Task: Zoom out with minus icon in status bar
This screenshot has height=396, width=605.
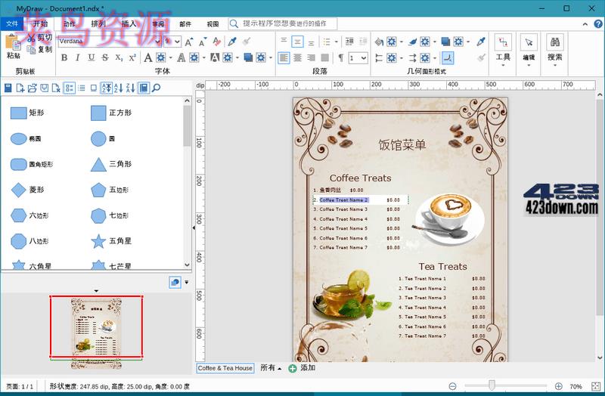Action: pyautogui.click(x=452, y=386)
